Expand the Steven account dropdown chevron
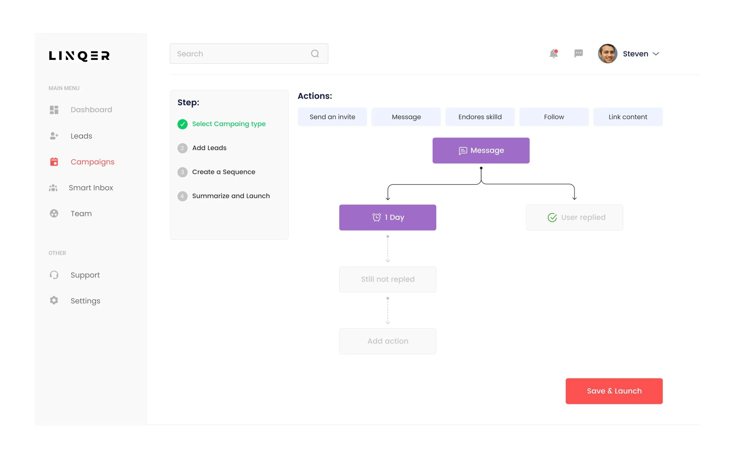 pos(656,54)
